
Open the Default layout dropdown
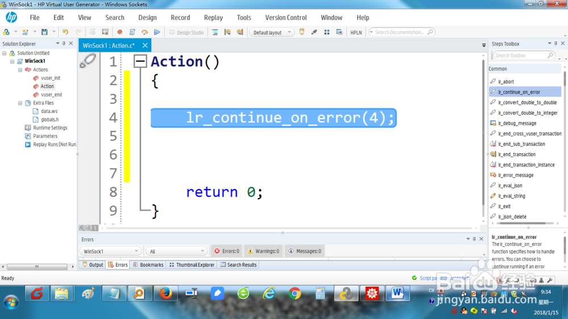272,32
